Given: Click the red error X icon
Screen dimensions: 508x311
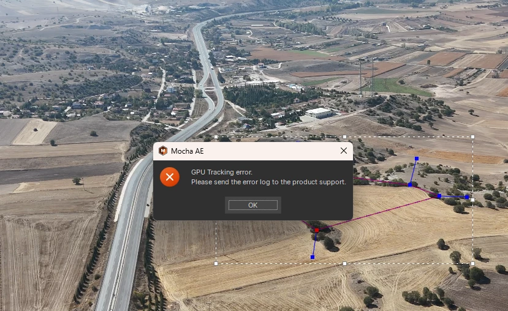Looking at the screenshot, I should click(x=170, y=177).
